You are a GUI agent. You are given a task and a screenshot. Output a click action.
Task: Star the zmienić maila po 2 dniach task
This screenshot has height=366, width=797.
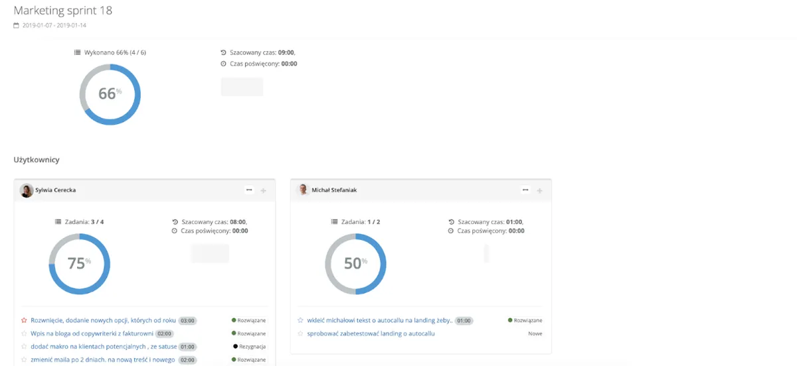click(24, 360)
